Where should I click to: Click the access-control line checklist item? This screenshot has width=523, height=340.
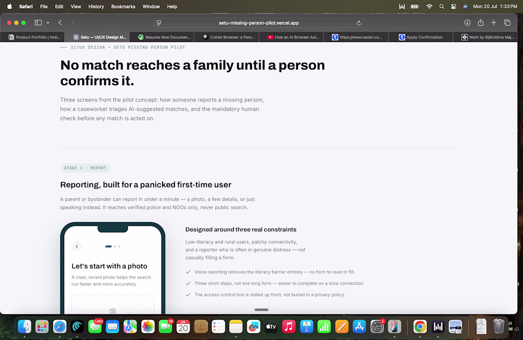265,295
